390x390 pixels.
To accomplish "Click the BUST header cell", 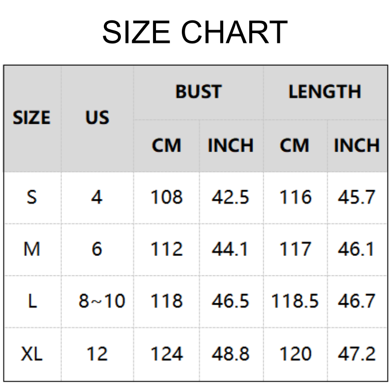I will tap(198, 92).
